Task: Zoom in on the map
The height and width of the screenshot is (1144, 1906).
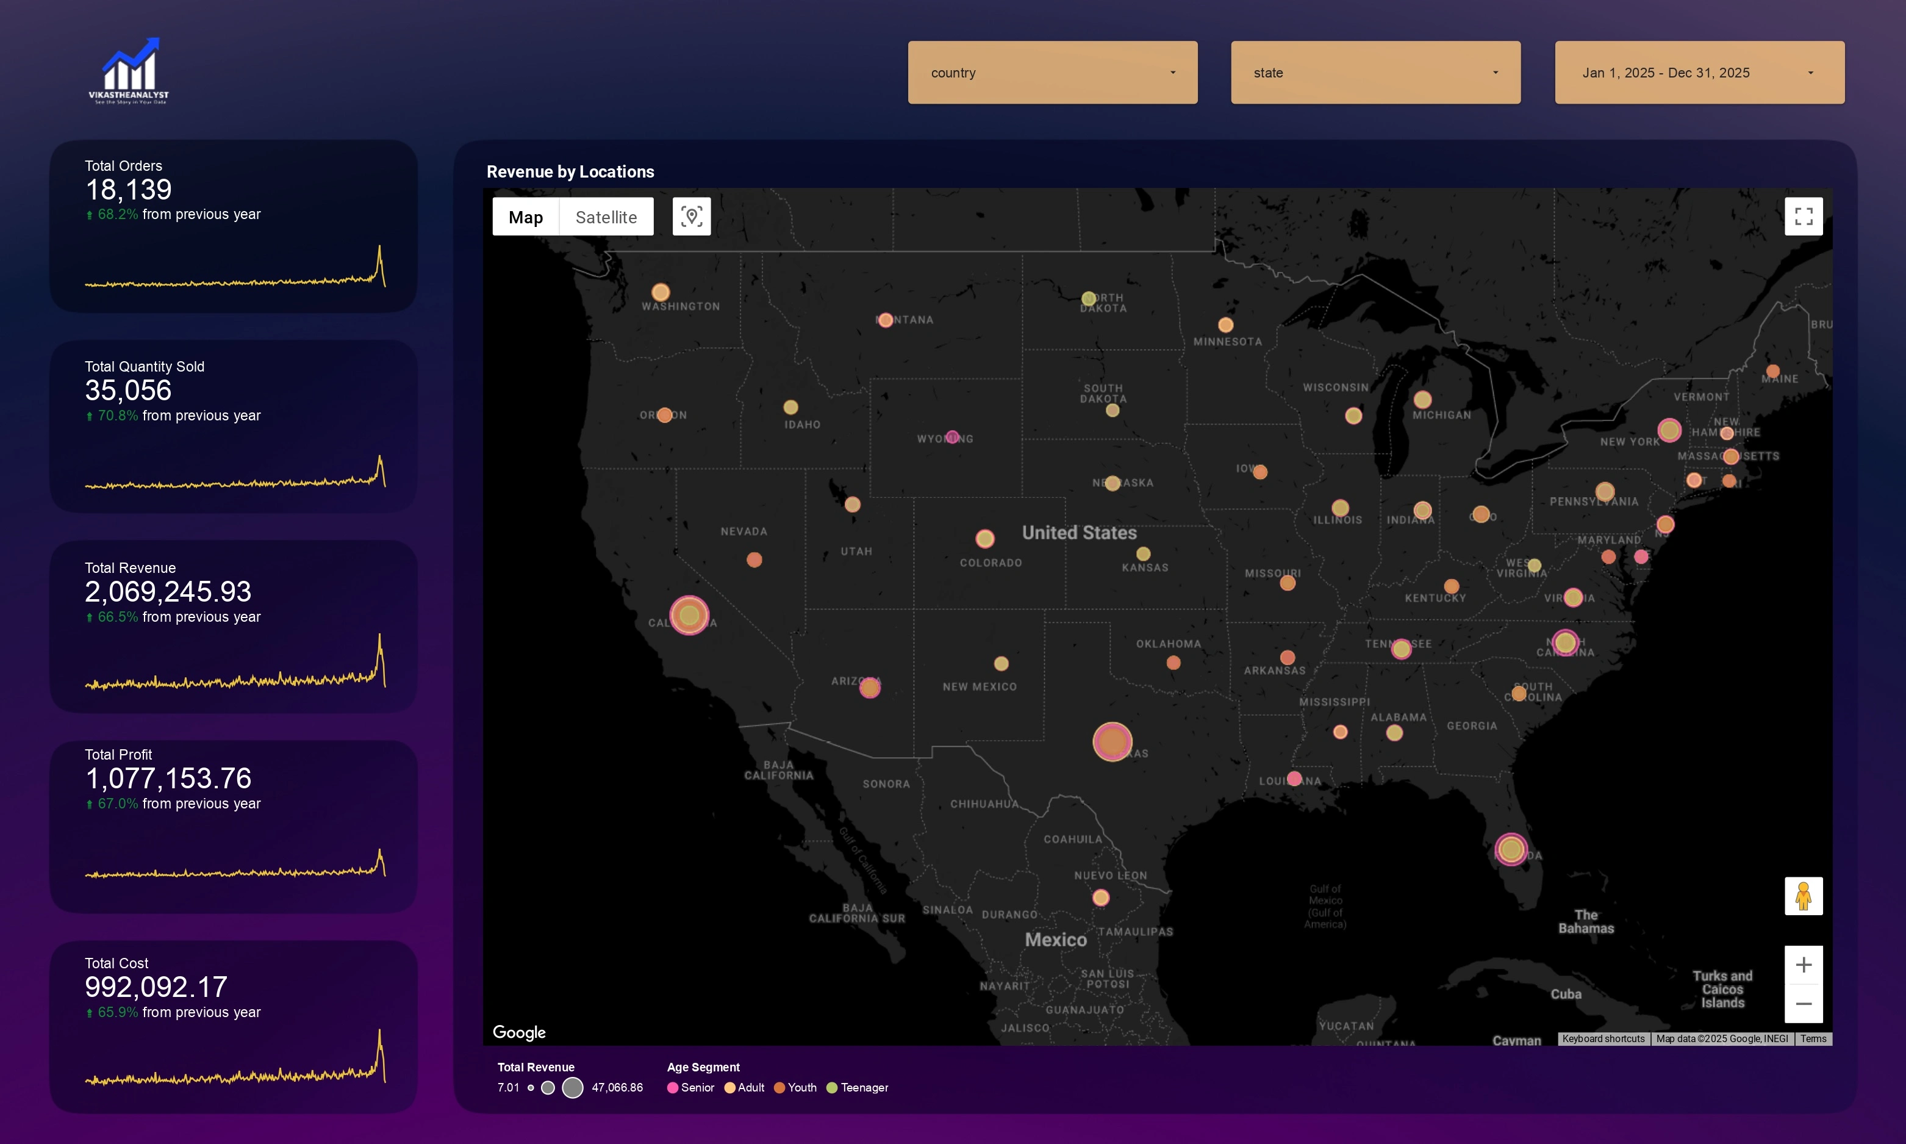Action: click(1803, 965)
